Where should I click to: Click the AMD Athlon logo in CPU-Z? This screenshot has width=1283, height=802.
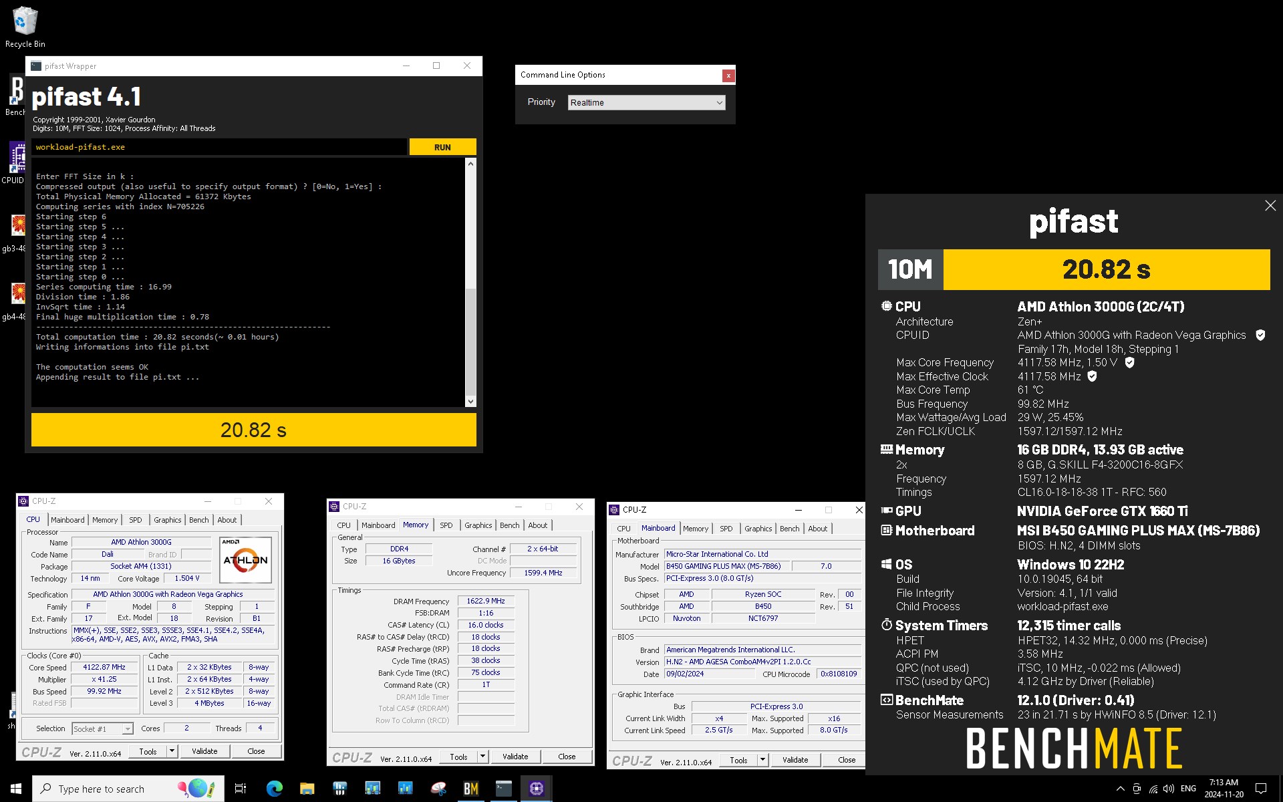[x=245, y=559]
